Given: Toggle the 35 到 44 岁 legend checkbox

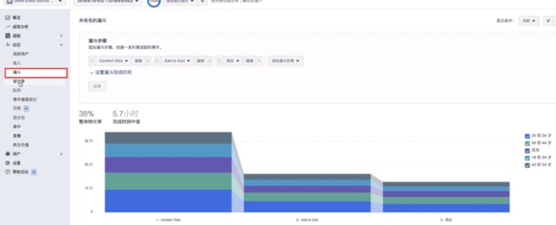Looking at the screenshot, I should pyautogui.click(x=527, y=143).
